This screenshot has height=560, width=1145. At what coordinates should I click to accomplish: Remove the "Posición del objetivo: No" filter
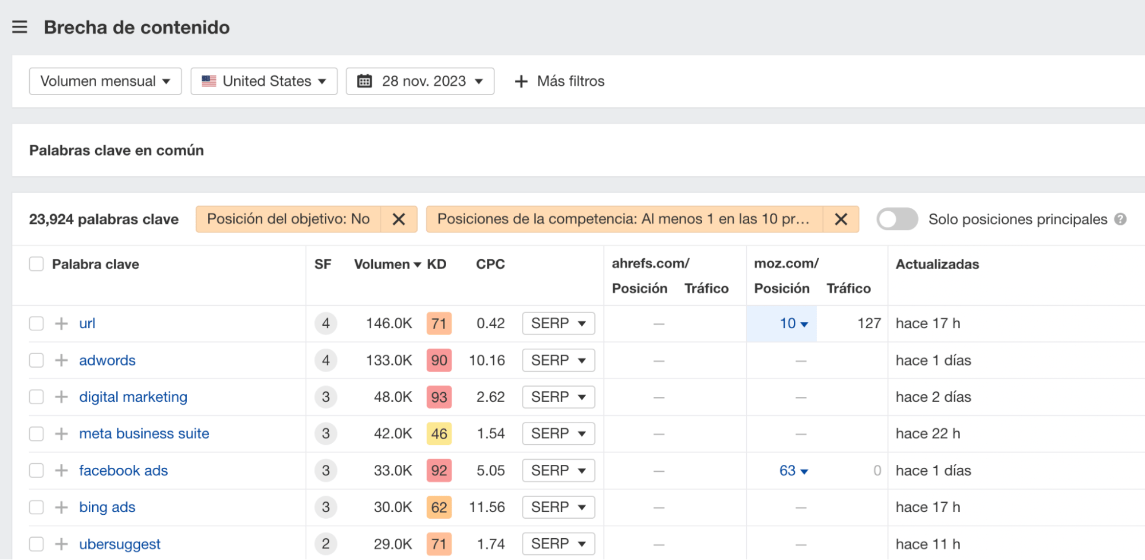[399, 219]
